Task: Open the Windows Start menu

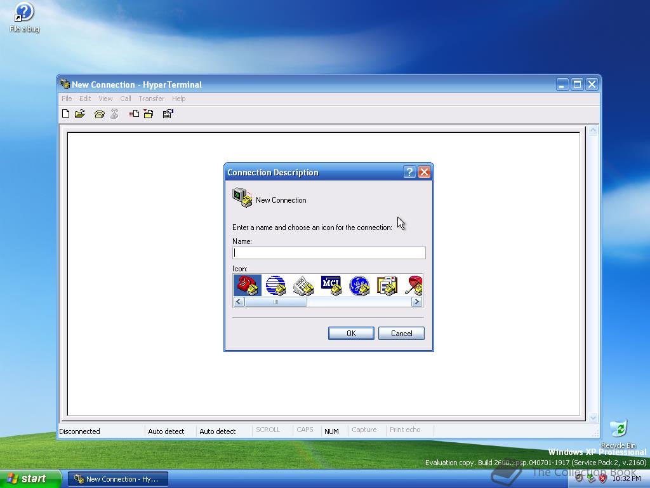Action: pyautogui.click(x=30, y=478)
